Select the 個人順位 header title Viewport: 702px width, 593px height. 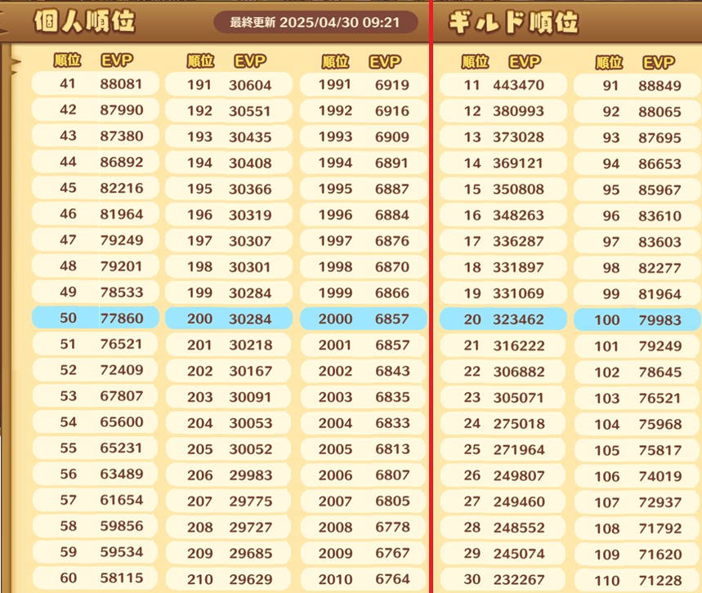click(84, 21)
